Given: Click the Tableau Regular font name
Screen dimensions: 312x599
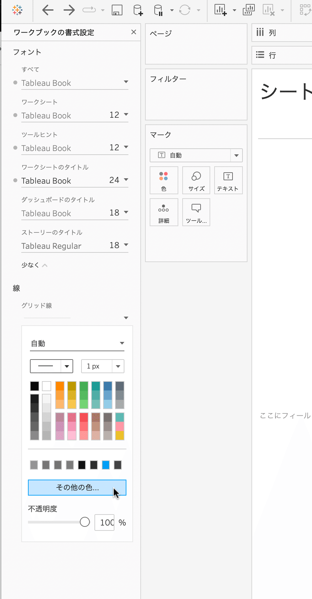Looking at the screenshot, I should coord(51,246).
